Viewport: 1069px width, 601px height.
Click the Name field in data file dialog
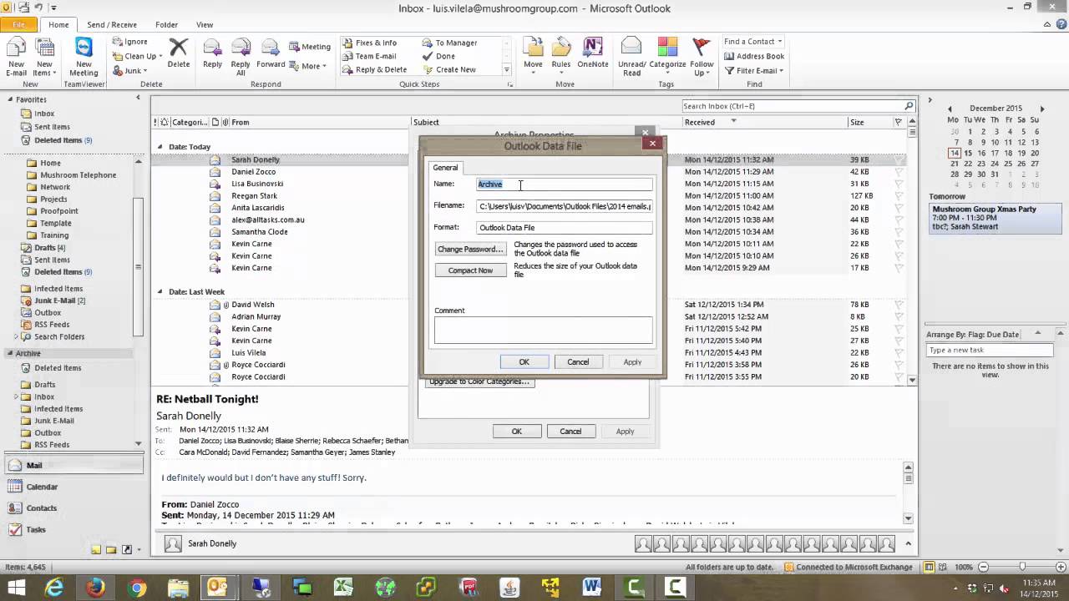(564, 184)
